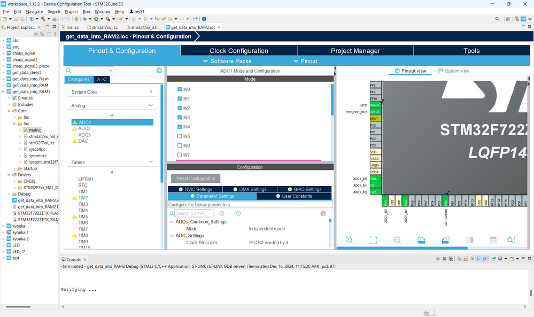Zoom out on the pinout view

click(x=397, y=240)
